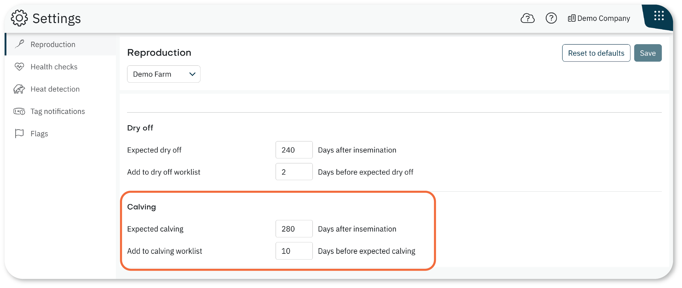The height and width of the screenshot is (288, 682).
Task: Click the Flags flag icon
Action: click(x=19, y=134)
